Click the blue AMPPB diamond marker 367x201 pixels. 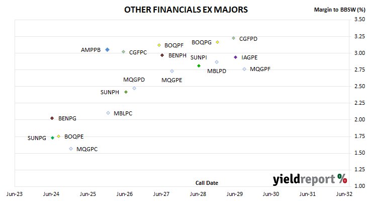[107, 50]
